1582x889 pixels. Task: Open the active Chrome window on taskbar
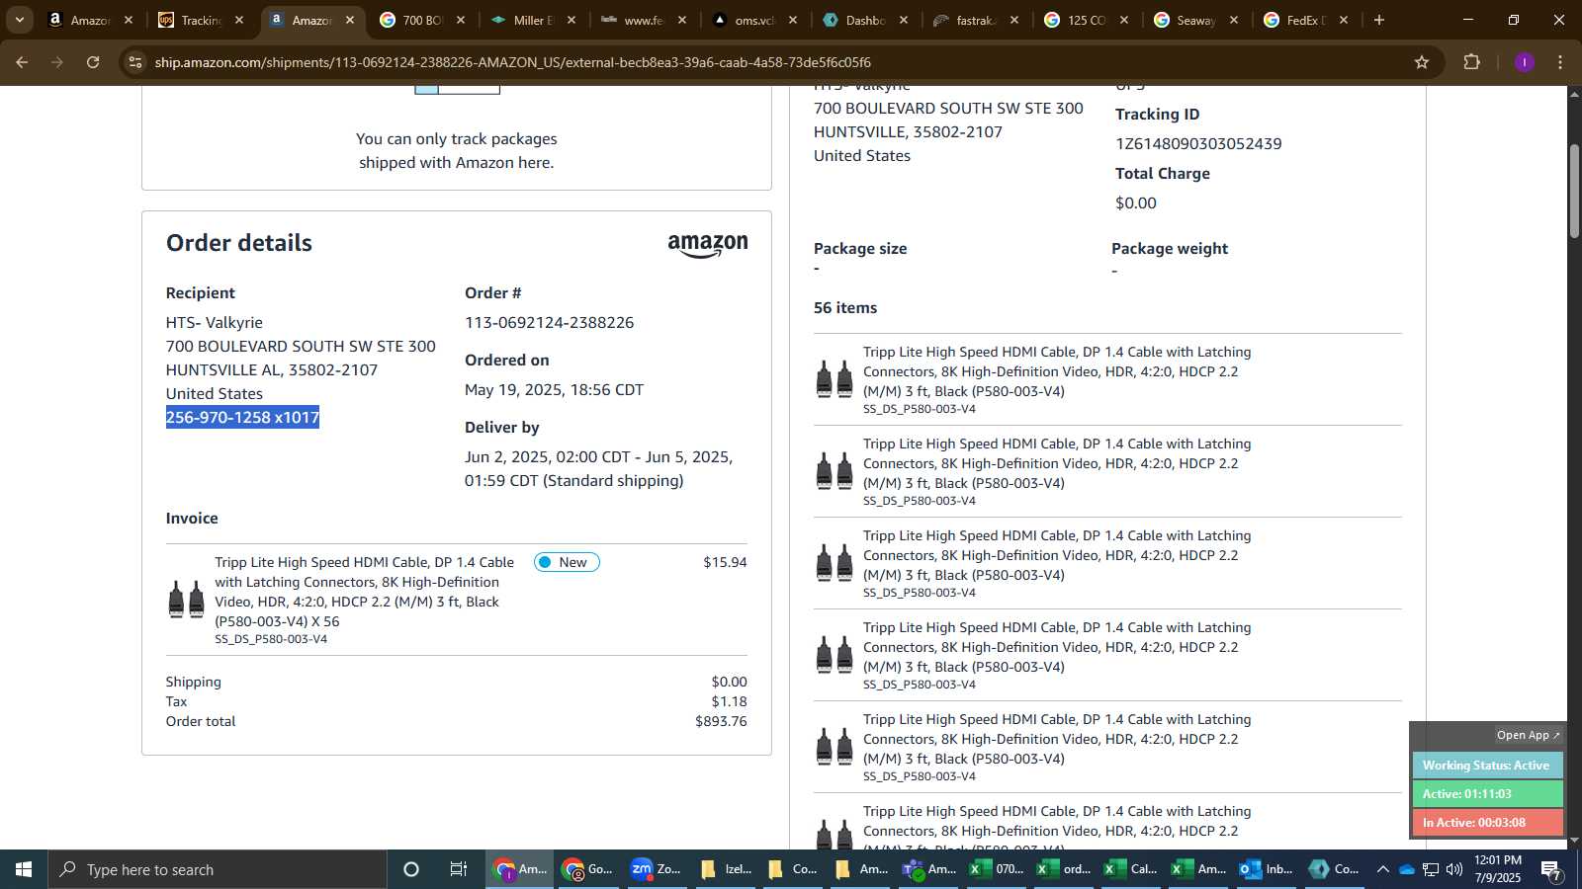[x=520, y=869]
